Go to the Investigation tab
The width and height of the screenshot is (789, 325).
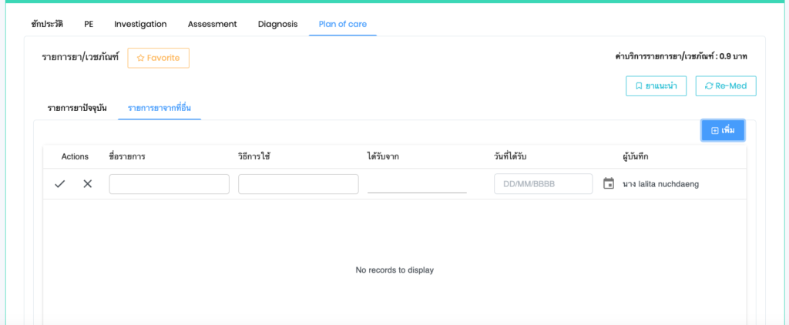click(140, 24)
